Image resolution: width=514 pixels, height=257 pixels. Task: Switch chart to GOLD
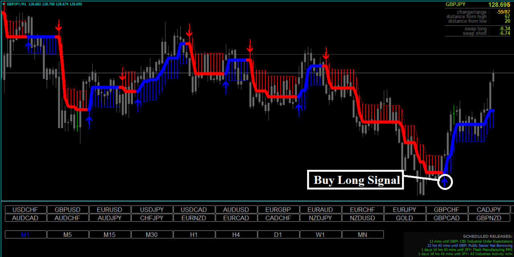click(x=405, y=218)
